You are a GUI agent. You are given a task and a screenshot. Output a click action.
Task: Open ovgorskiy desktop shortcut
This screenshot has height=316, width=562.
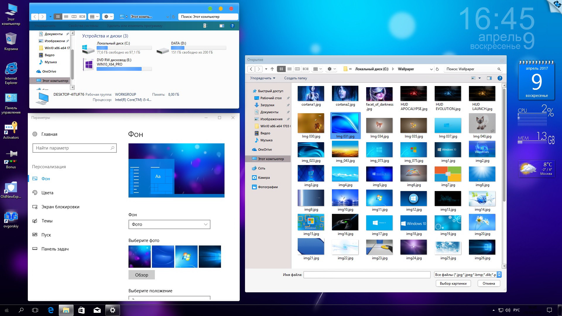tap(11, 219)
